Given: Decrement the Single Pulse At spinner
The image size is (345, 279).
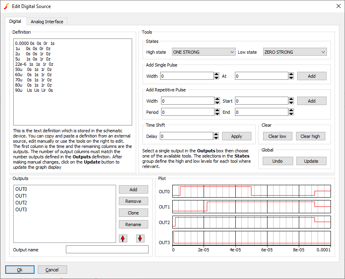Looking at the screenshot, I should pos(292,78).
